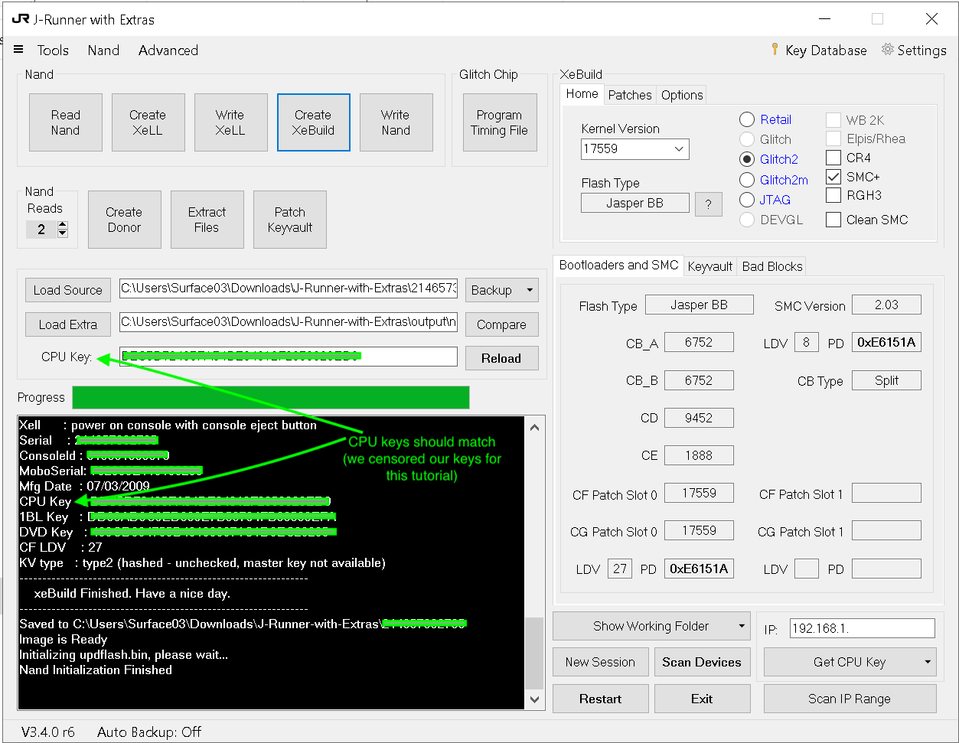Open Key Database with key icon
The width and height of the screenshot is (959, 743).
[818, 51]
